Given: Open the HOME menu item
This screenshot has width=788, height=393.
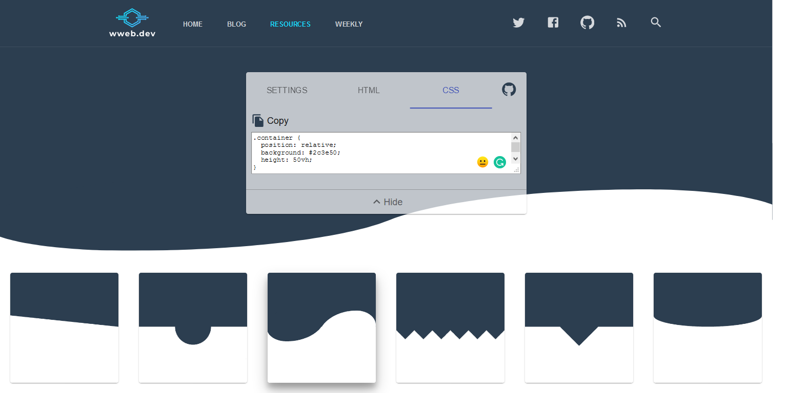Looking at the screenshot, I should [x=193, y=24].
